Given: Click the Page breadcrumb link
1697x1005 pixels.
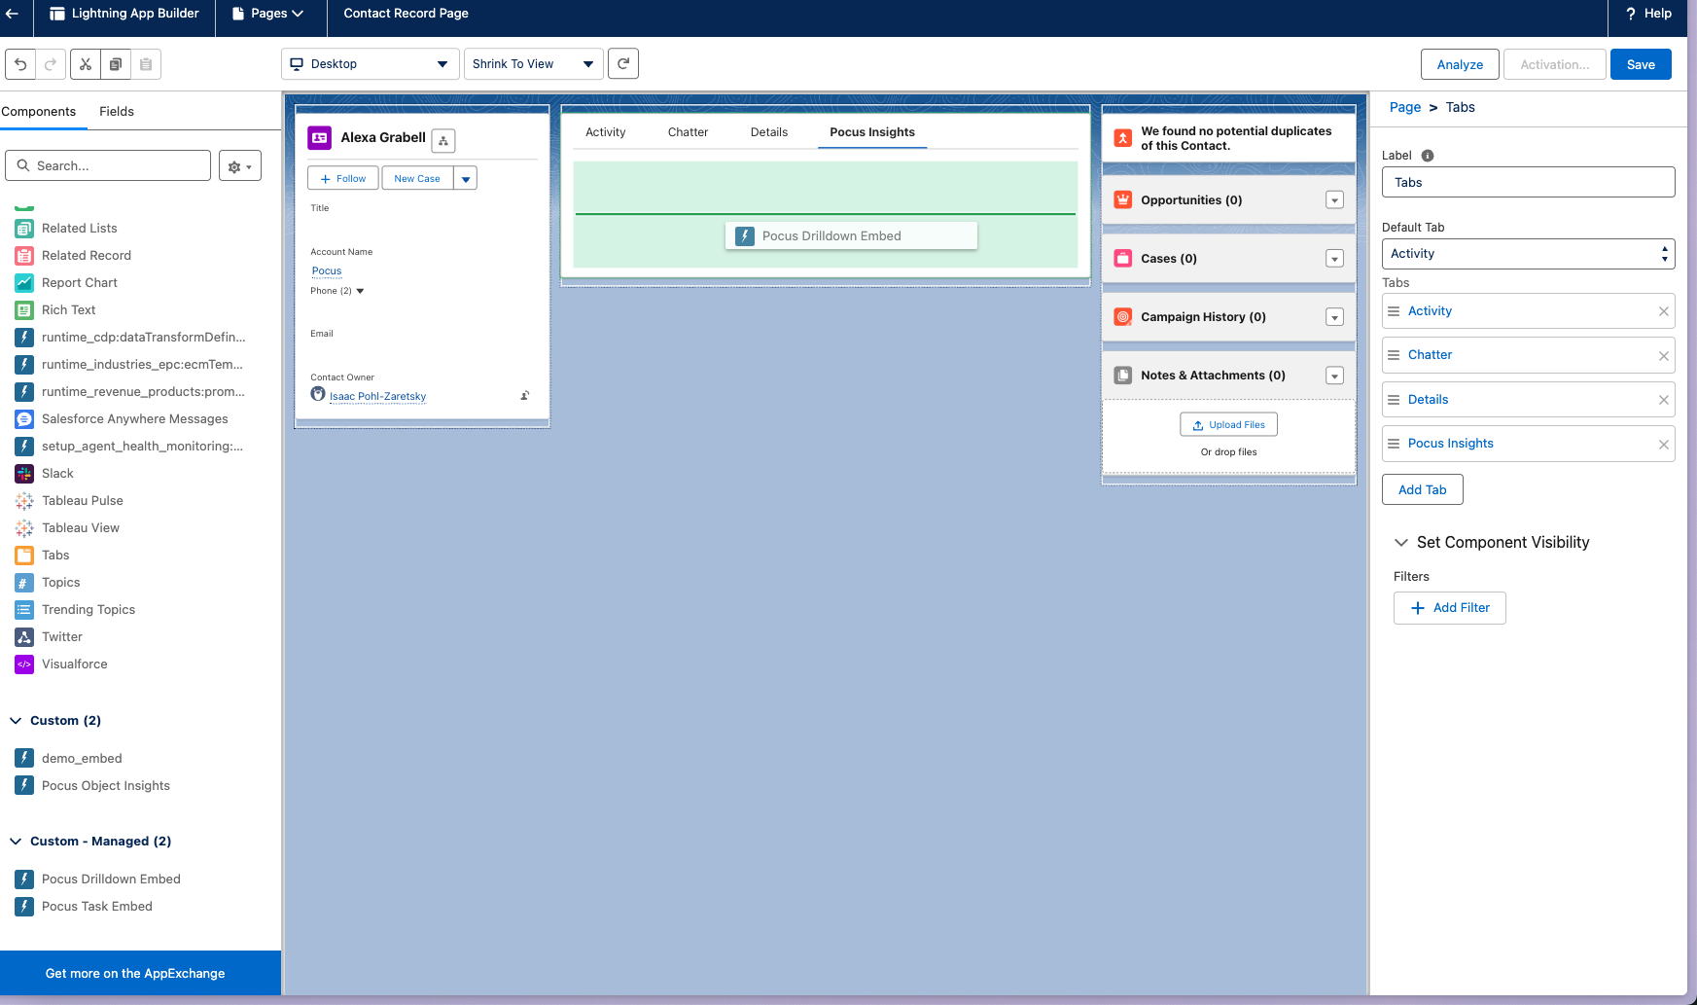Looking at the screenshot, I should tap(1405, 107).
